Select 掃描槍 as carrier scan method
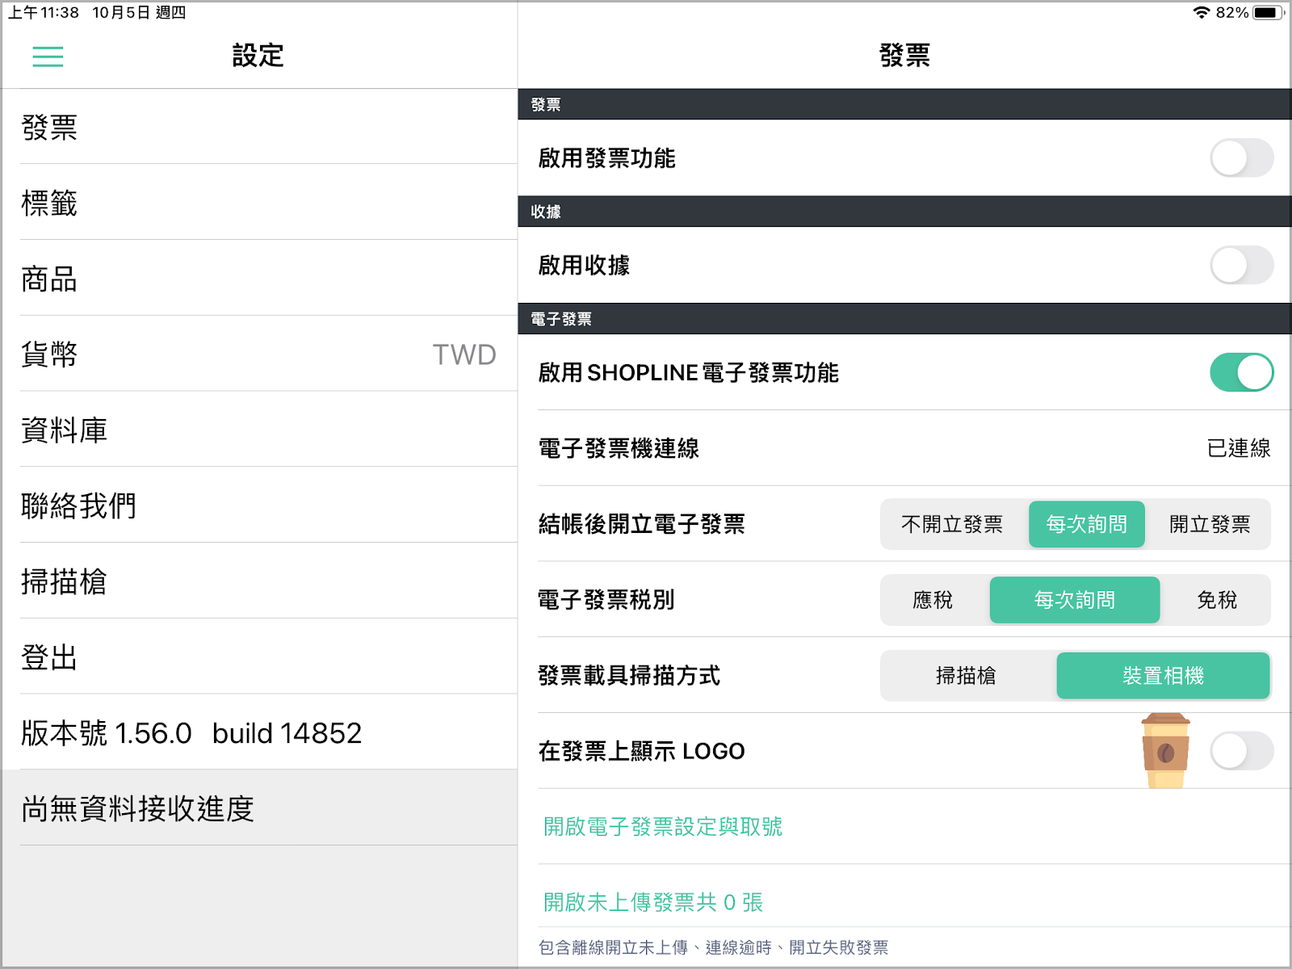The width and height of the screenshot is (1292, 969). (x=966, y=676)
